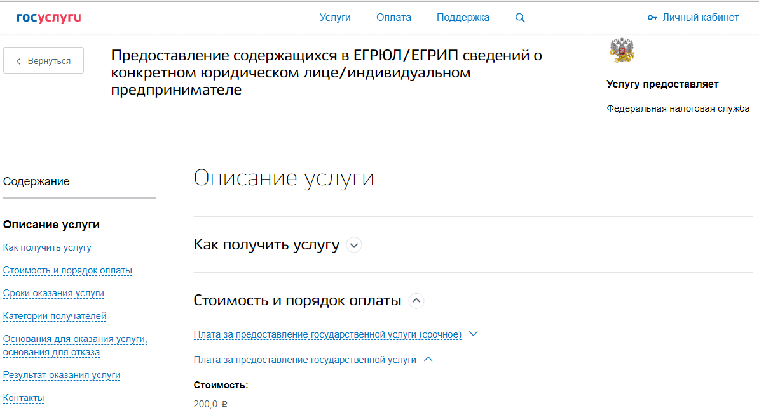Jump to Как получить услугу in contents
Image resolution: width=759 pixels, height=420 pixels.
(x=47, y=247)
